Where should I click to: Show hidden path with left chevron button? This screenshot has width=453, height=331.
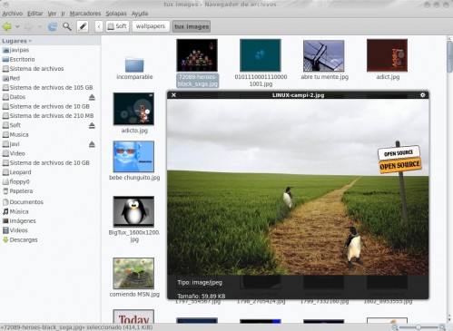[99, 26]
